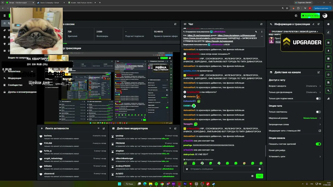Switch to the Kicklet Chatbot browser tab
The width and height of the screenshot is (333, 187).
pyautogui.click(x=82, y=3)
